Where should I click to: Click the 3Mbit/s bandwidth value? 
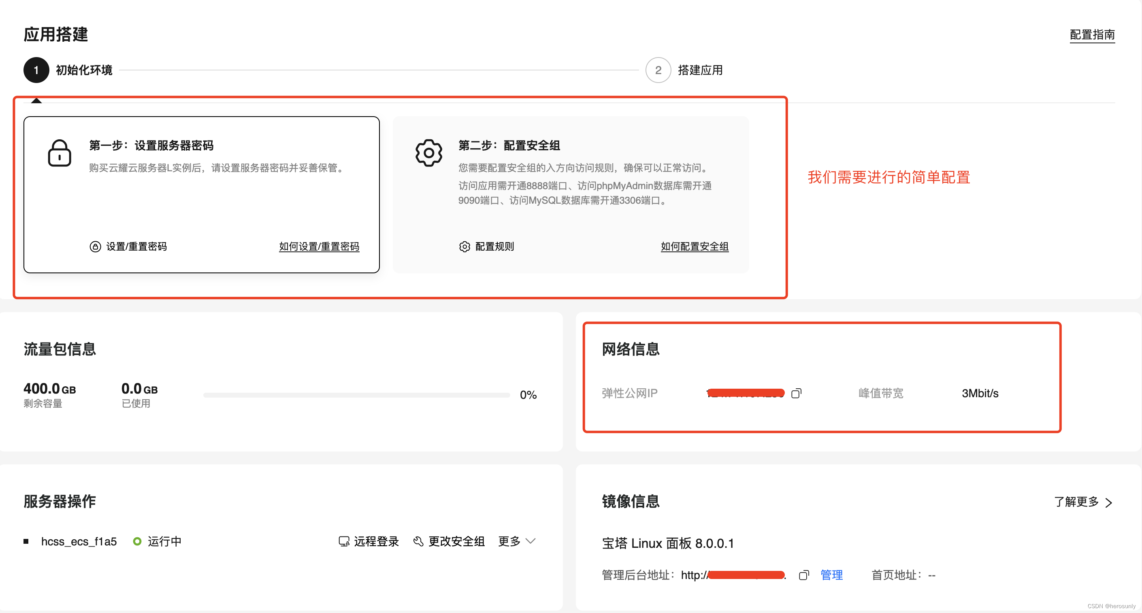coord(980,393)
